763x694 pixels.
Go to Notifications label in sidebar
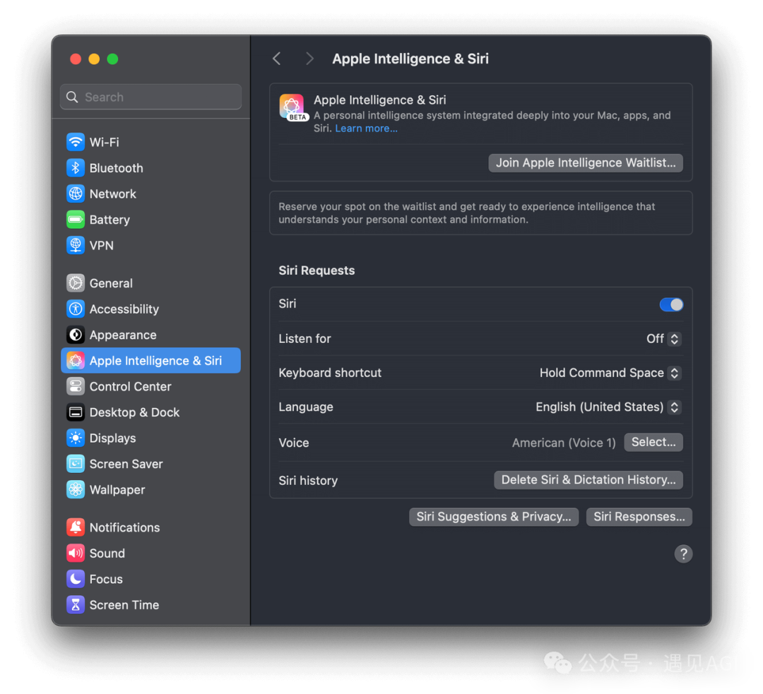[x=124, y=527]
